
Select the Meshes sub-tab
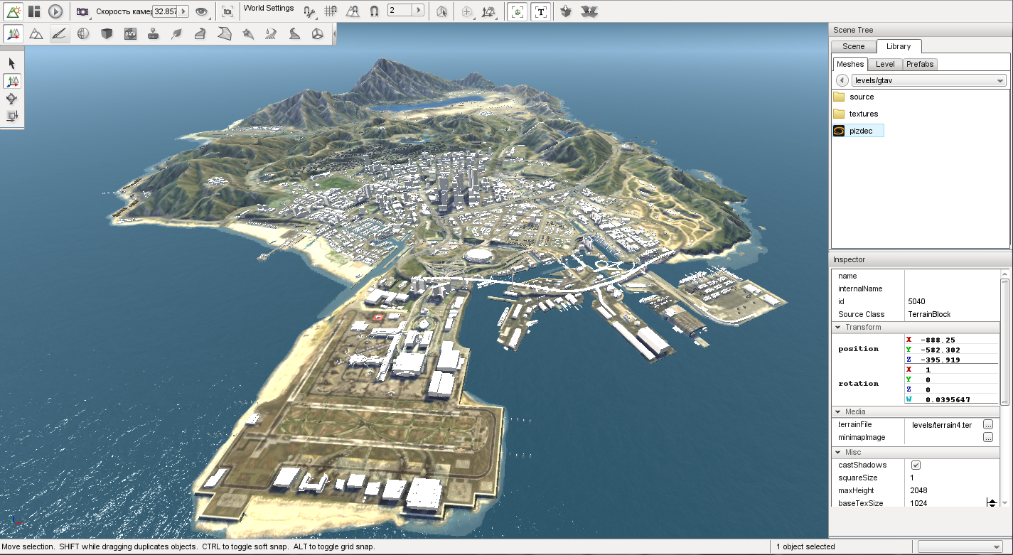(x=850, y=64)
